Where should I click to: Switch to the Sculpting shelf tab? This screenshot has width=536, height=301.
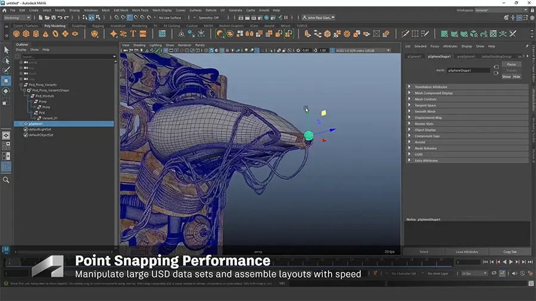[x=79, y=26]
